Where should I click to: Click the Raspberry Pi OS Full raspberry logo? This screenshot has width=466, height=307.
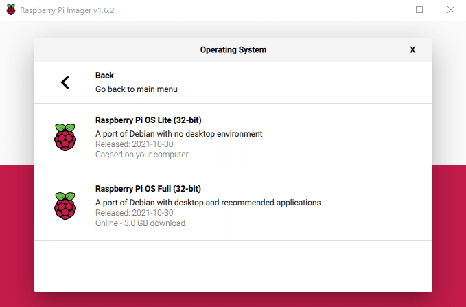tap(65, 206)
